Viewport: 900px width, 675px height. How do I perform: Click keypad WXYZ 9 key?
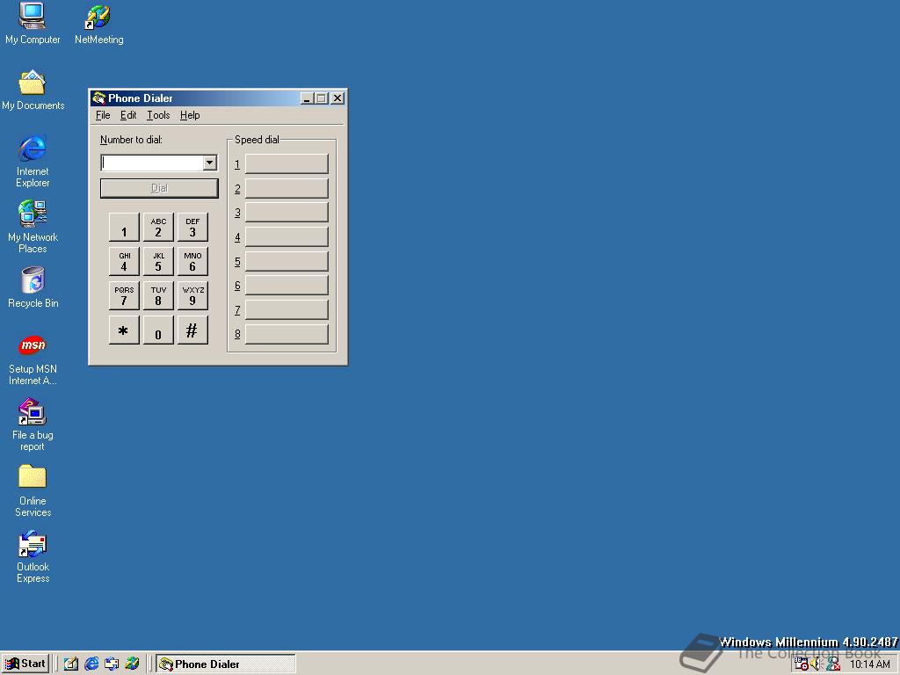tap(192, 295)
